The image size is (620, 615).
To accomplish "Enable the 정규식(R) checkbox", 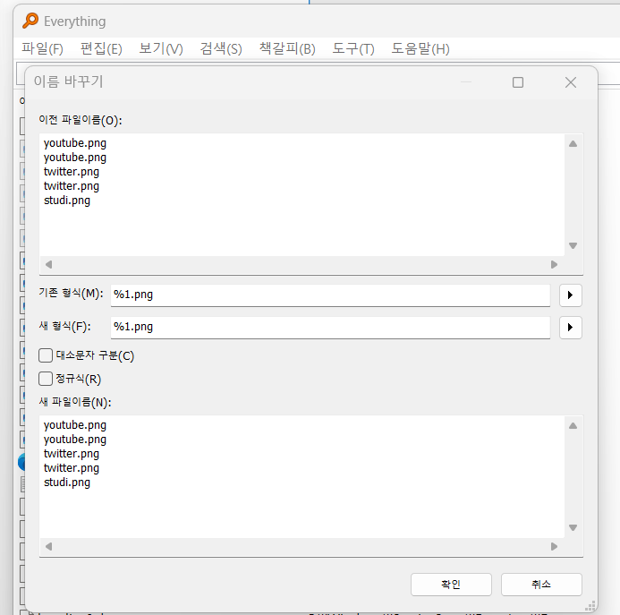I will tap(46, 379).
